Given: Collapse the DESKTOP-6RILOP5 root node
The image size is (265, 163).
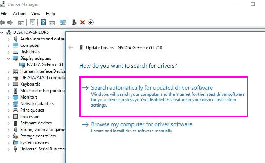Looking at the screenshot, I should click(2, 32).
